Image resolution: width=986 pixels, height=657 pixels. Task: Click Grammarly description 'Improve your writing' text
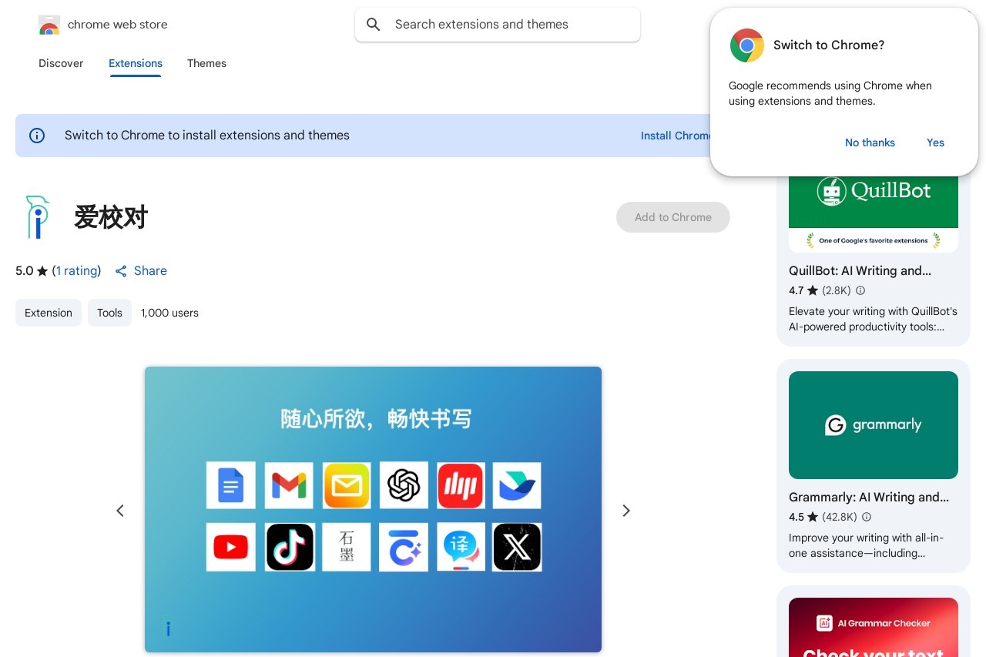click(866, 545)
